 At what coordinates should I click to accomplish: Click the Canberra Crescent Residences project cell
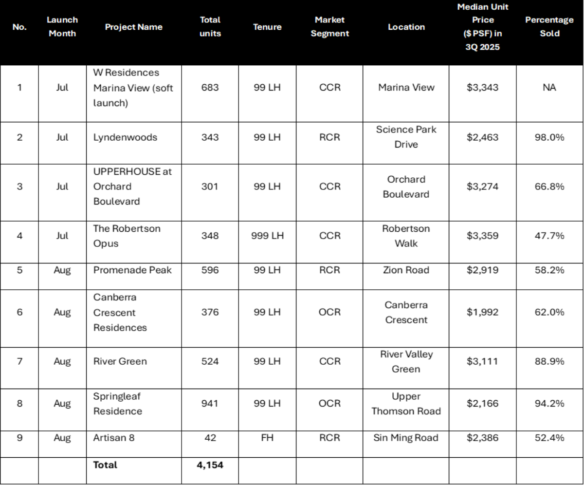120,313
